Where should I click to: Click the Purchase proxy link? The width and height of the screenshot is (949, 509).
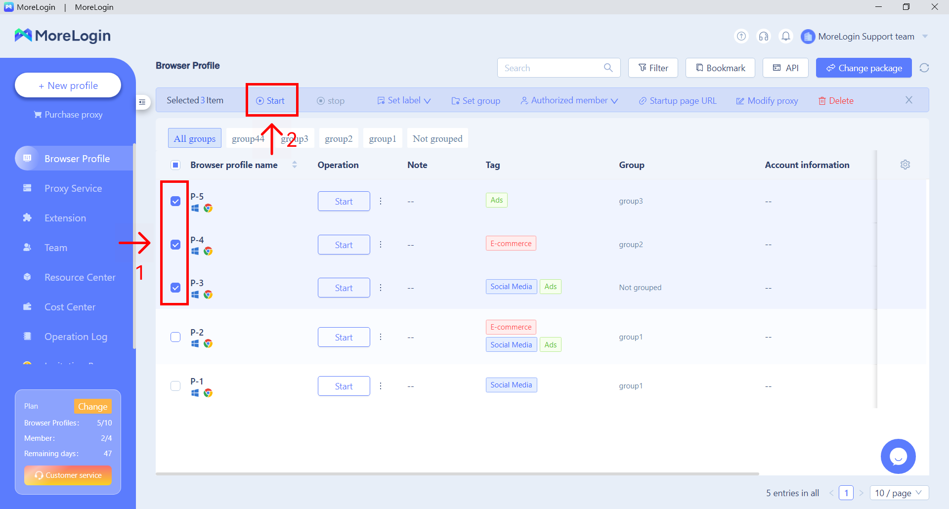(68, 115)
